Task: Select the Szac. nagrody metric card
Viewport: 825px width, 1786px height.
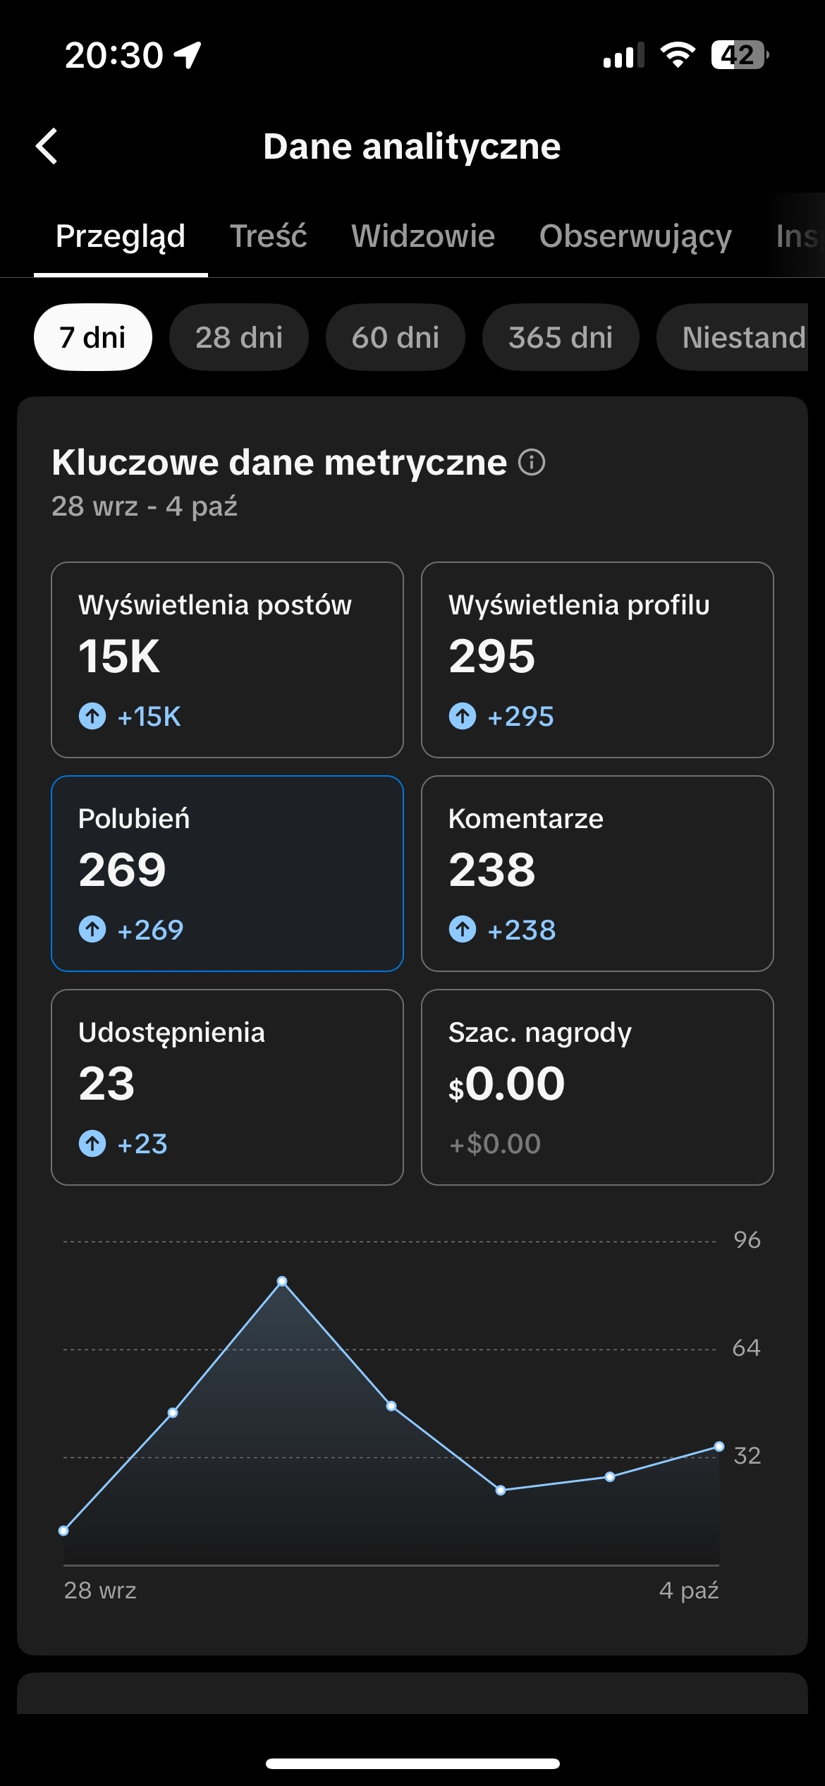Action: point(597,1087)
